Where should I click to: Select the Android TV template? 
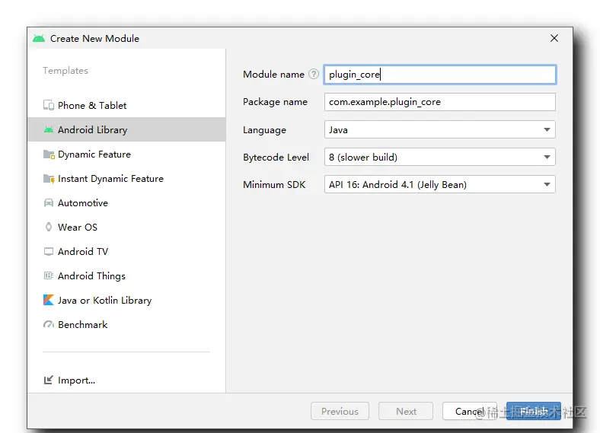(126, 252)
